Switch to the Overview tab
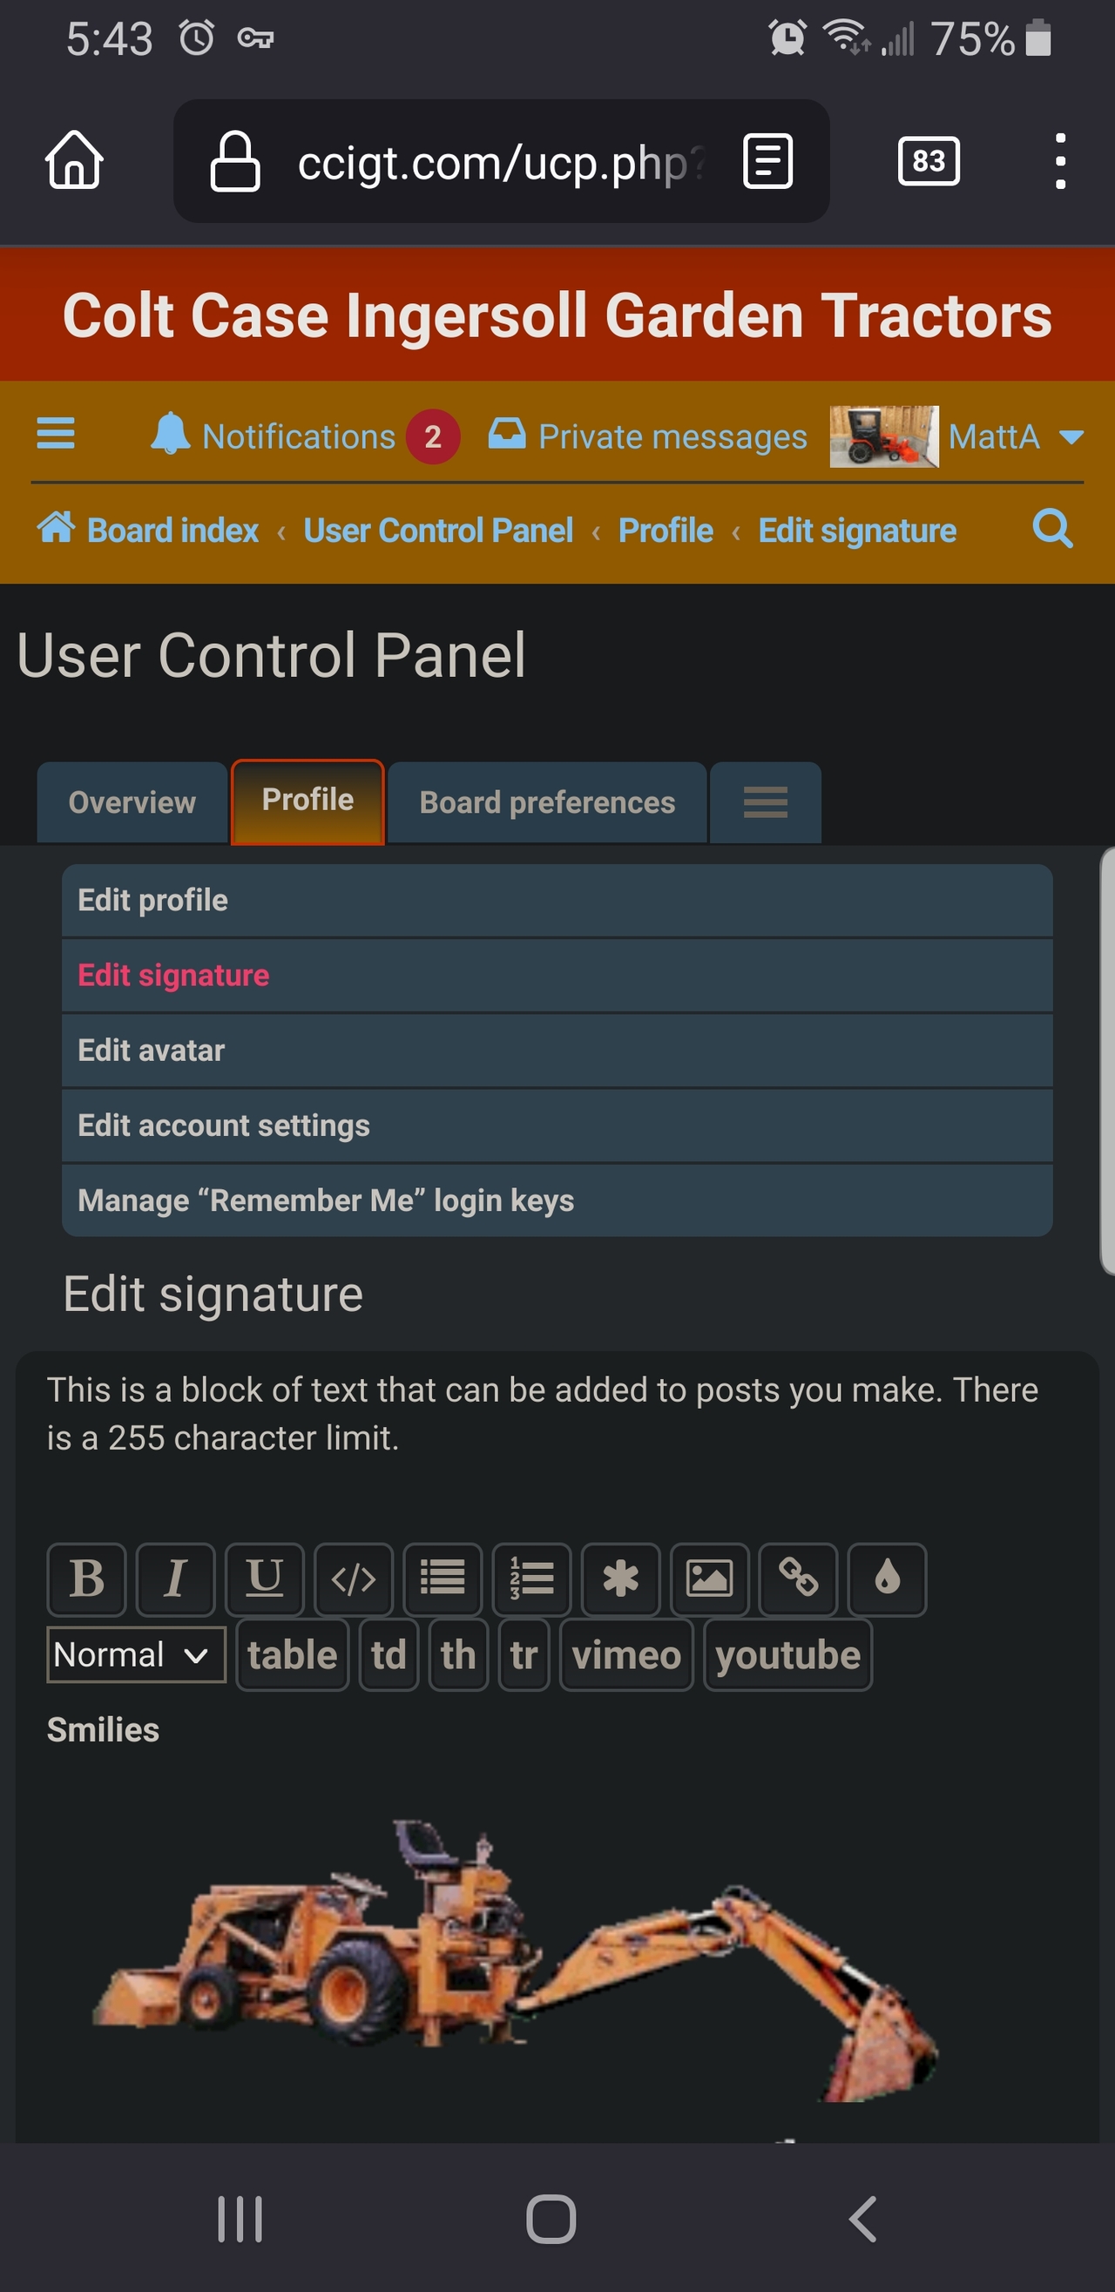 pos(132,802)
